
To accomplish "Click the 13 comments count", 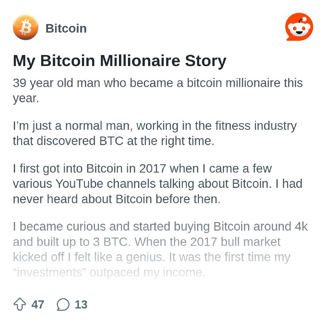I will [81, 304].
